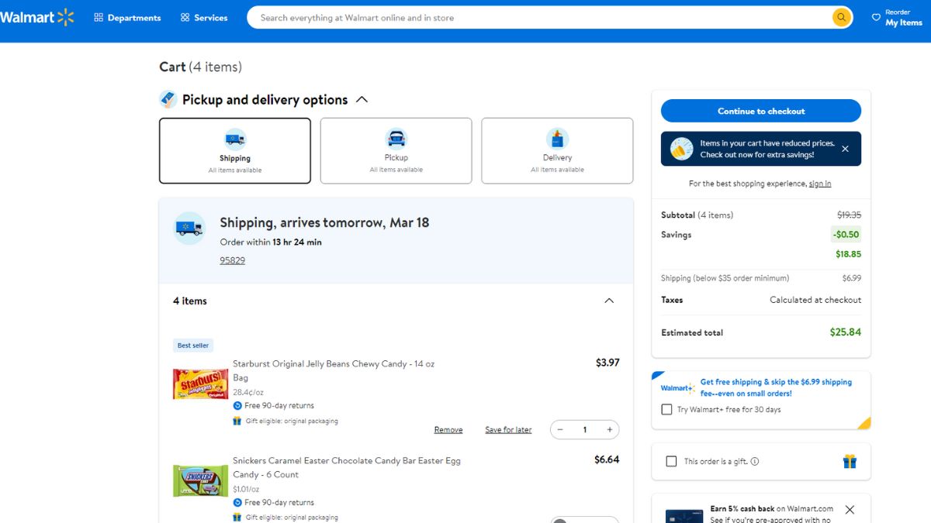The image size is (931, 523).
Task: Click the info icon beside gift order
Action: coord(755,462)
